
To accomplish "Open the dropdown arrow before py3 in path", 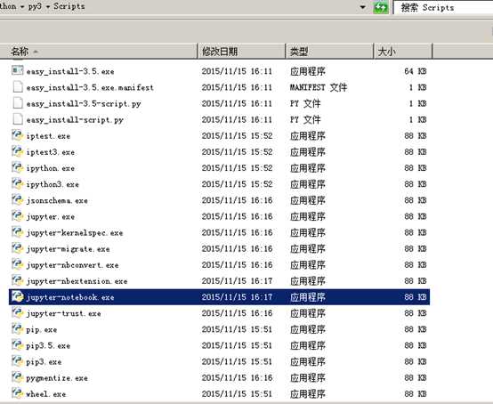I will pos(22,6).
